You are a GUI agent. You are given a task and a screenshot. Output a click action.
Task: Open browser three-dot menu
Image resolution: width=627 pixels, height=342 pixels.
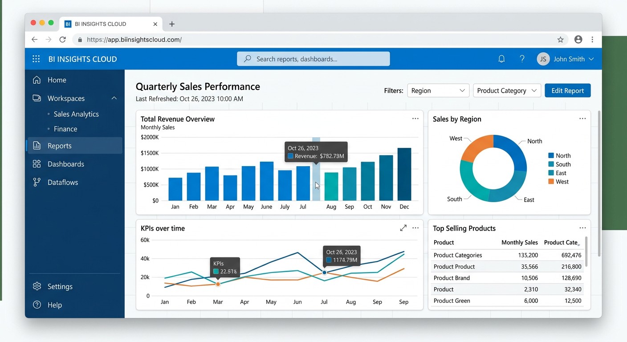pos(592,40)
